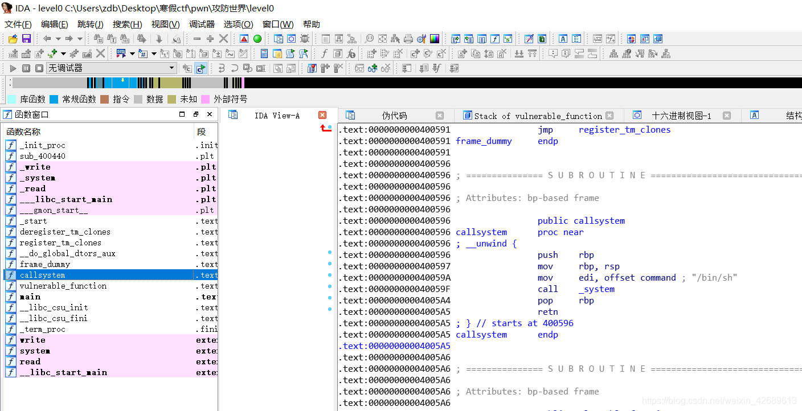802x411 pixels.
Task: Click _system in the call instruction
Action: click(x=596, y=289)
